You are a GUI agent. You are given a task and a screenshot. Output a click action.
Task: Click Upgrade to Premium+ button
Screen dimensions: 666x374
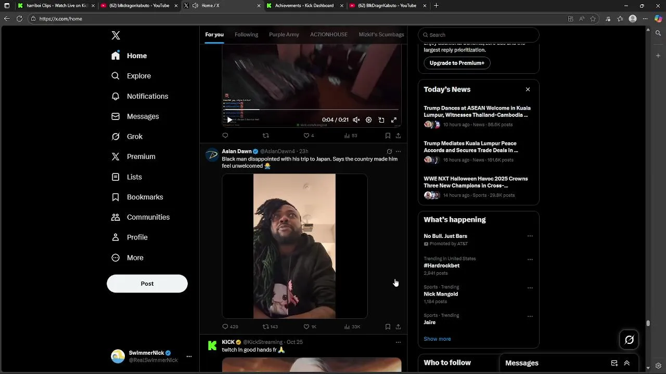click(x=457, y=63)
